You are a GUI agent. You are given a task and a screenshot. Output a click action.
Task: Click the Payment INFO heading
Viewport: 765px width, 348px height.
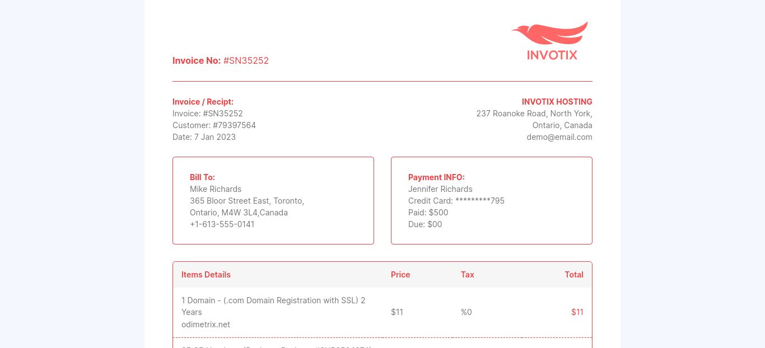point(436,177)
